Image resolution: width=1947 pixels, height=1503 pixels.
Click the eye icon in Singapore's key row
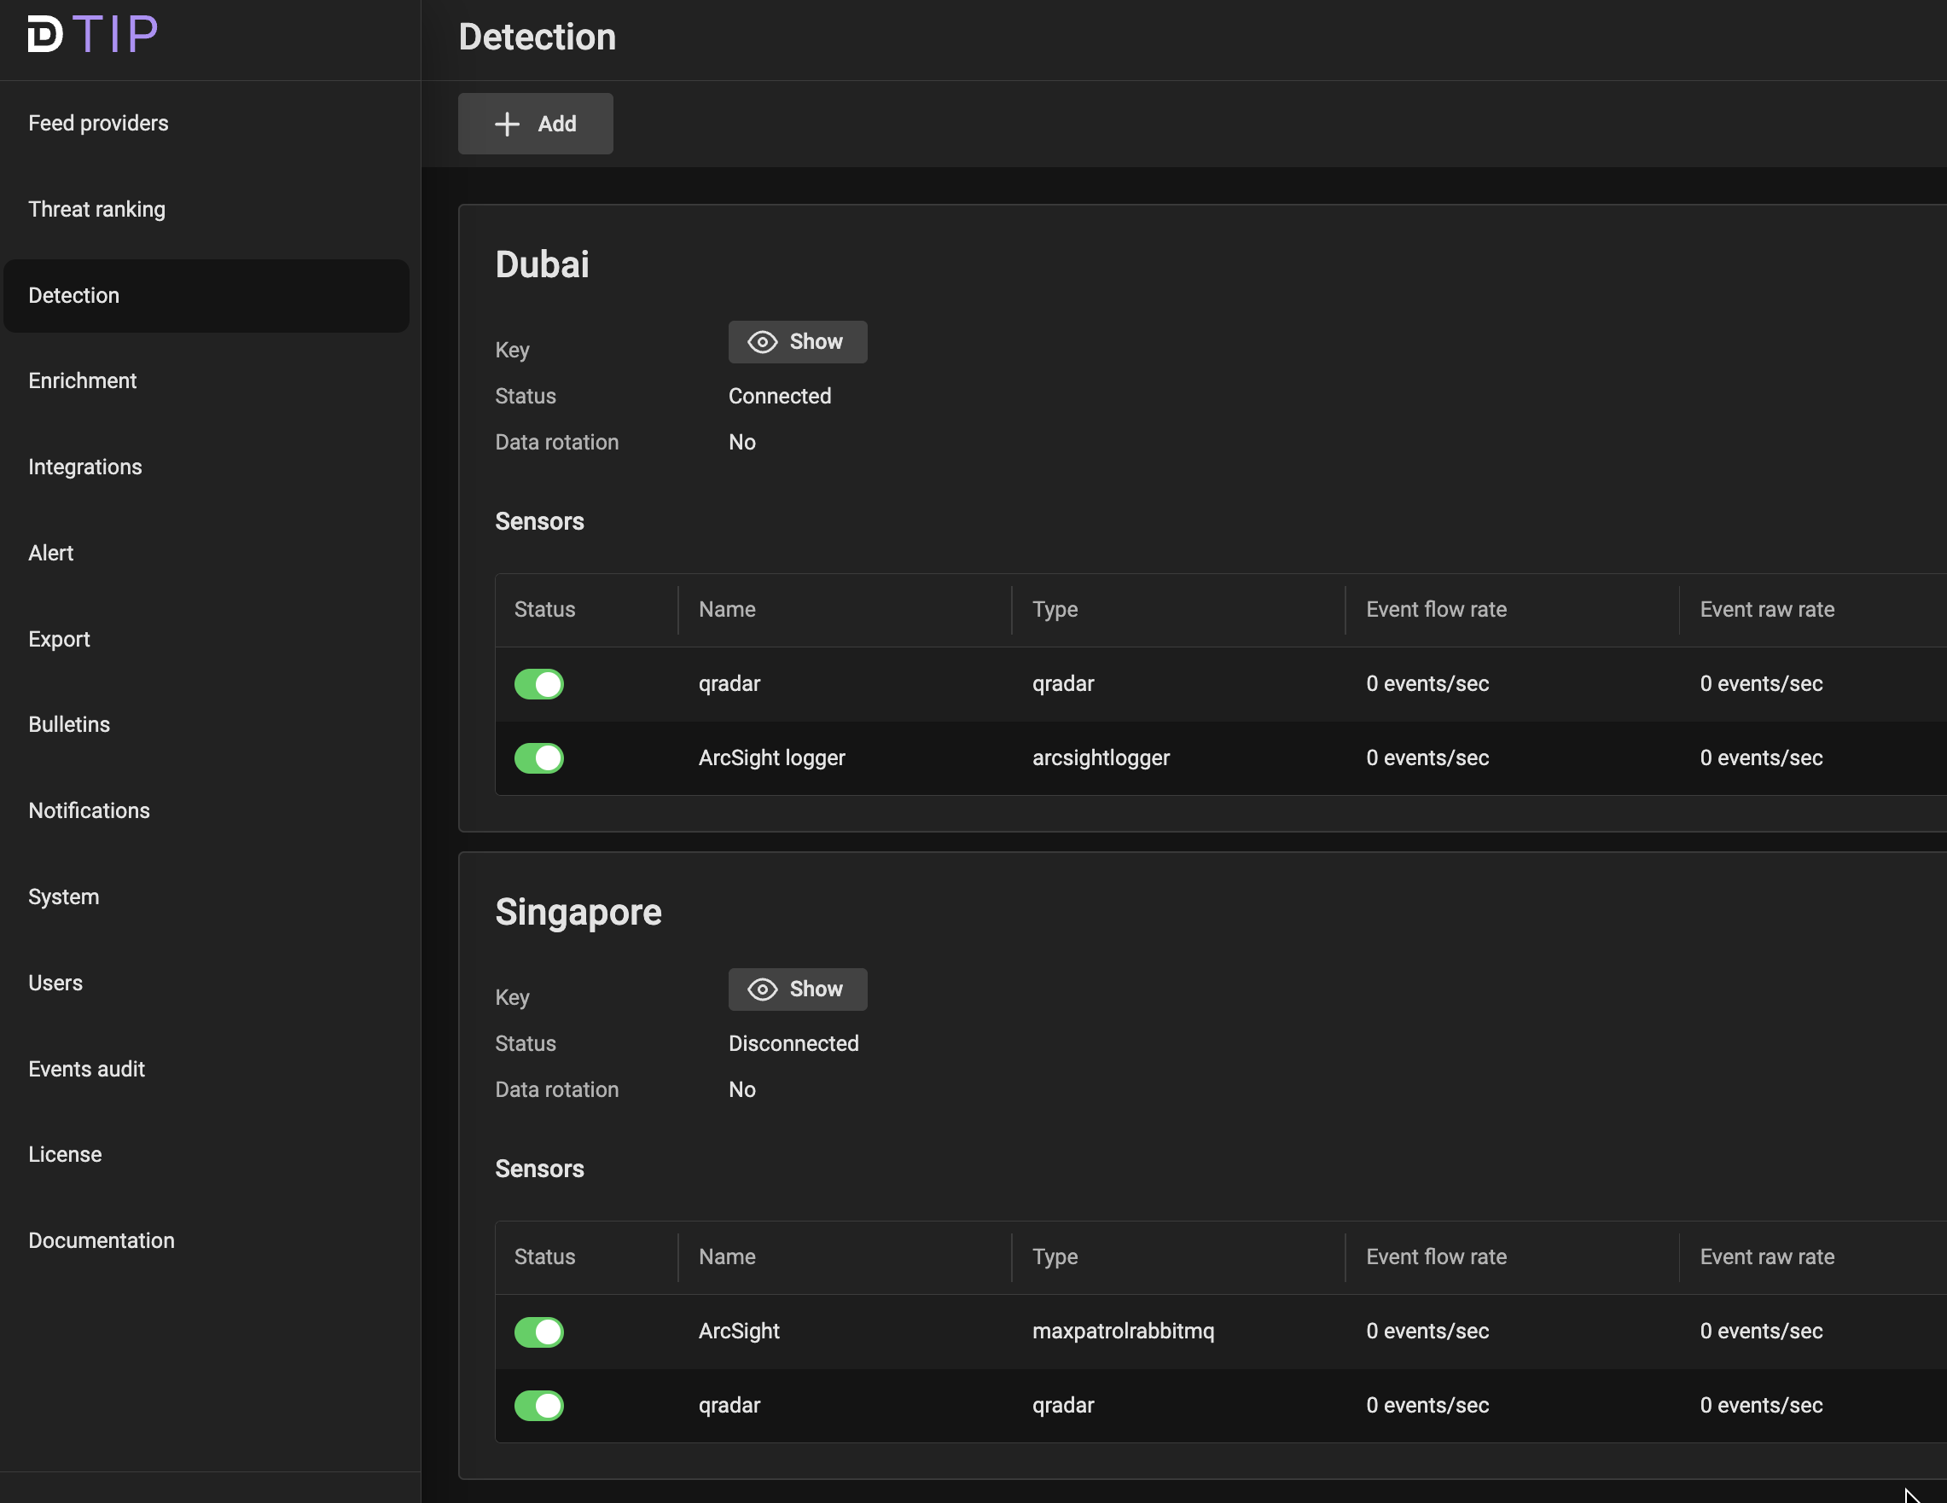[x=762, y=989]
